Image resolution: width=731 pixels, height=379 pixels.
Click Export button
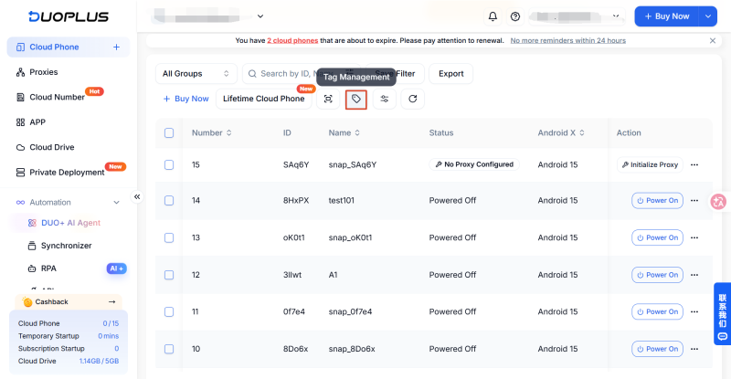click(450, 74)
